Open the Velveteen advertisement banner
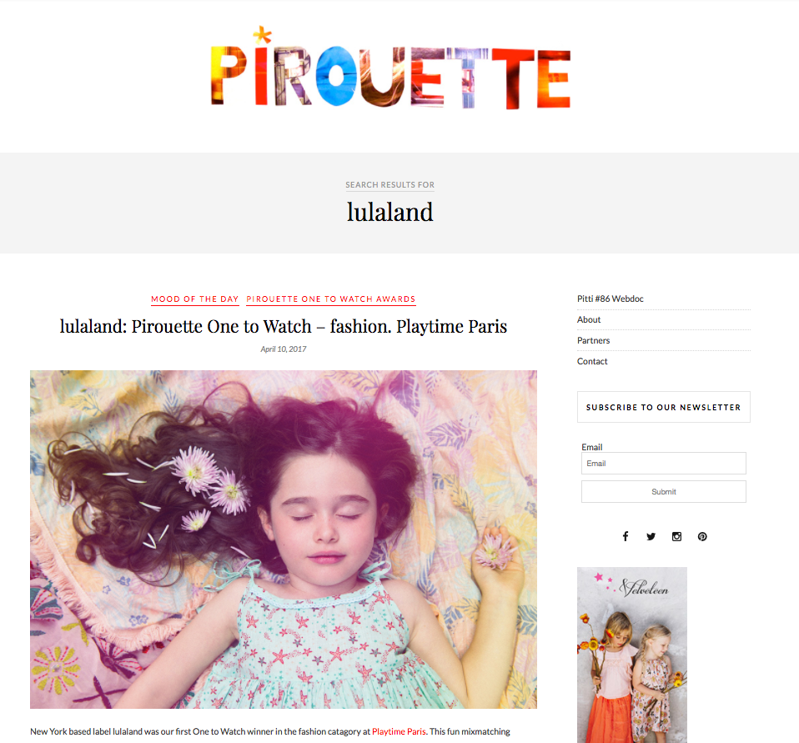The image size is (799, 743). pyautogui.click(x=632, y=655)
